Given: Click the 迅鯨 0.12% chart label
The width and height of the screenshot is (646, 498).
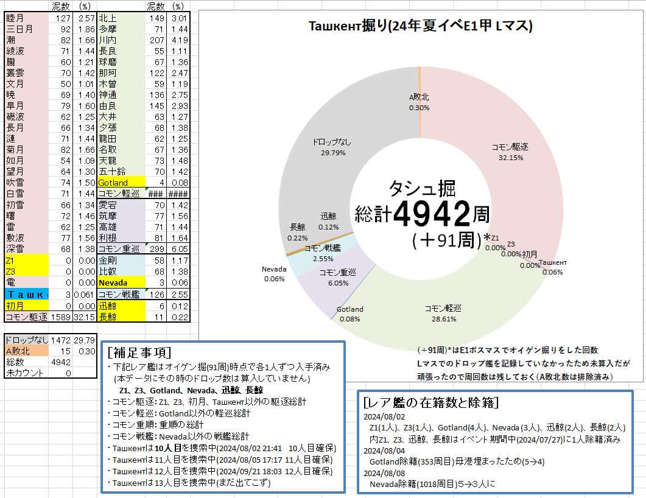Looking at the screenshot, I should [x=328, y=222].
